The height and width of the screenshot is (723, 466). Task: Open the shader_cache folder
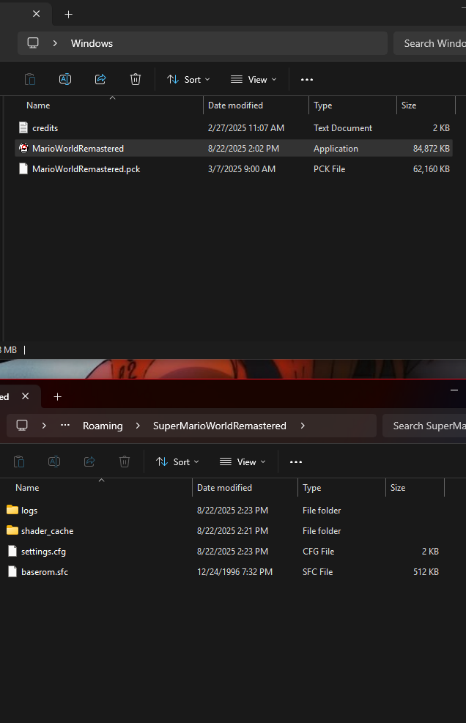[x=47, y=530]
